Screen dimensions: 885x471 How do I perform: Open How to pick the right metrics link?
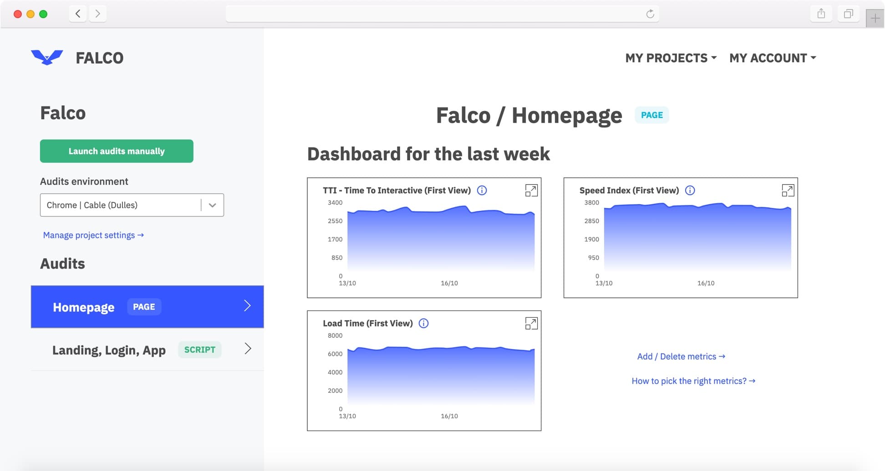coord(693,381)
